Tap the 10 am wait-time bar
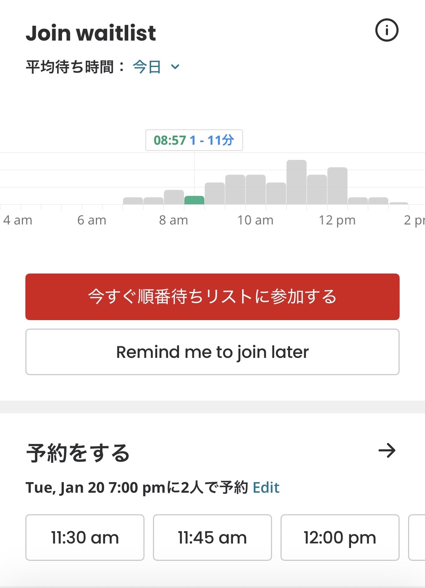This screenshot has width=425, height=588. click(x=255, y=190)
